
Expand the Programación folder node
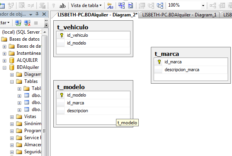(12, 131)
